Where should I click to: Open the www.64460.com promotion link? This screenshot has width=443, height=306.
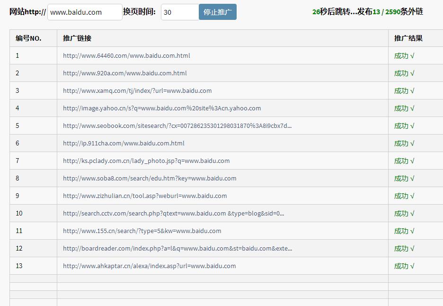pyautogui.click(x=126, y=56)
